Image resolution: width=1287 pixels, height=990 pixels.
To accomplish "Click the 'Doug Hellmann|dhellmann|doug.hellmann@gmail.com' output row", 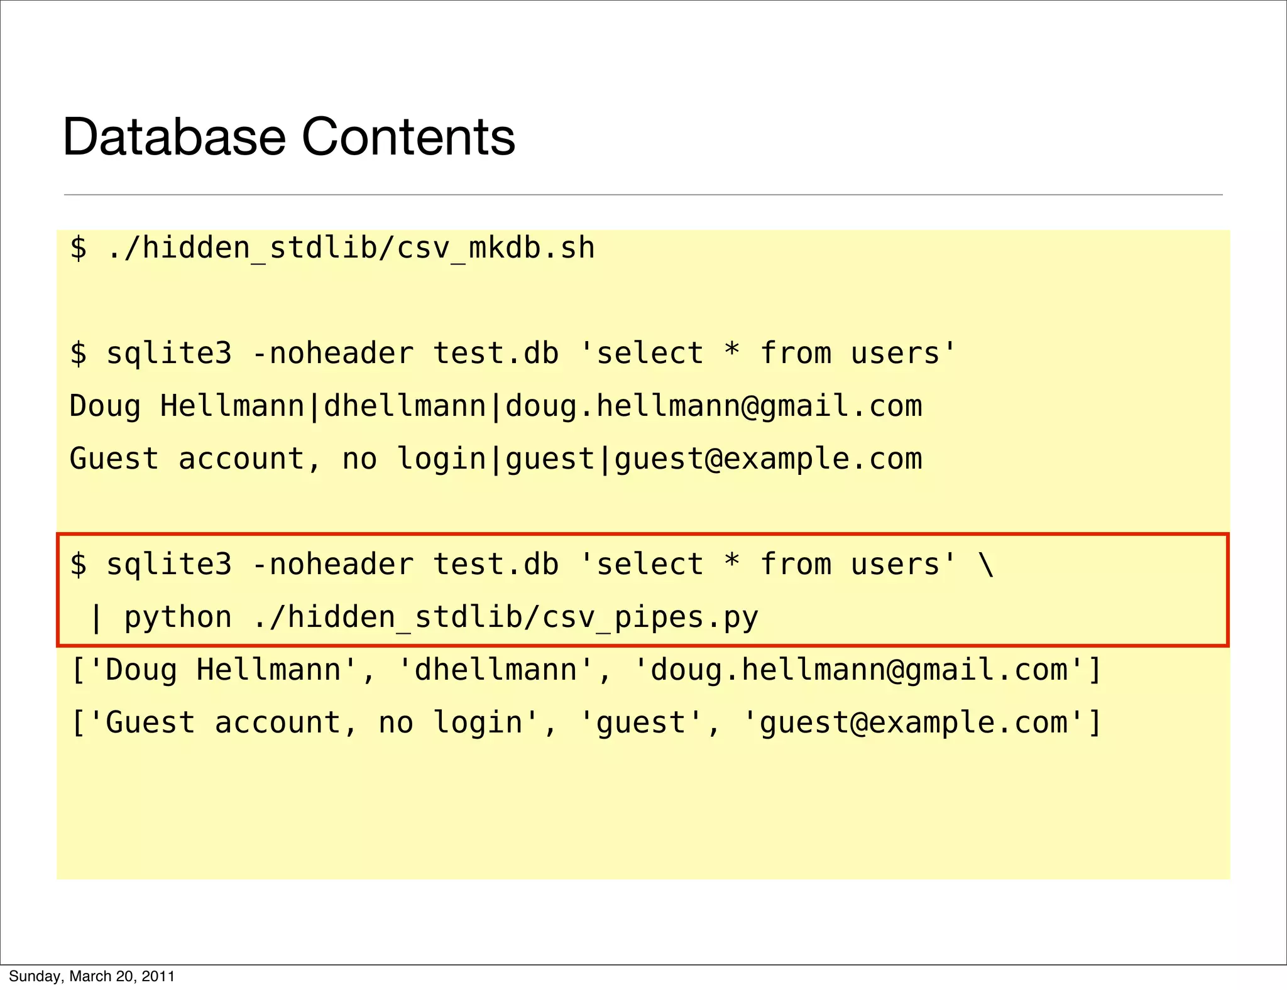I will pos(496,406).
